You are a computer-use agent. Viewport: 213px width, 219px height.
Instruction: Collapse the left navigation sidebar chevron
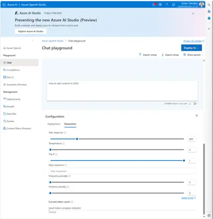click(32, 40)
